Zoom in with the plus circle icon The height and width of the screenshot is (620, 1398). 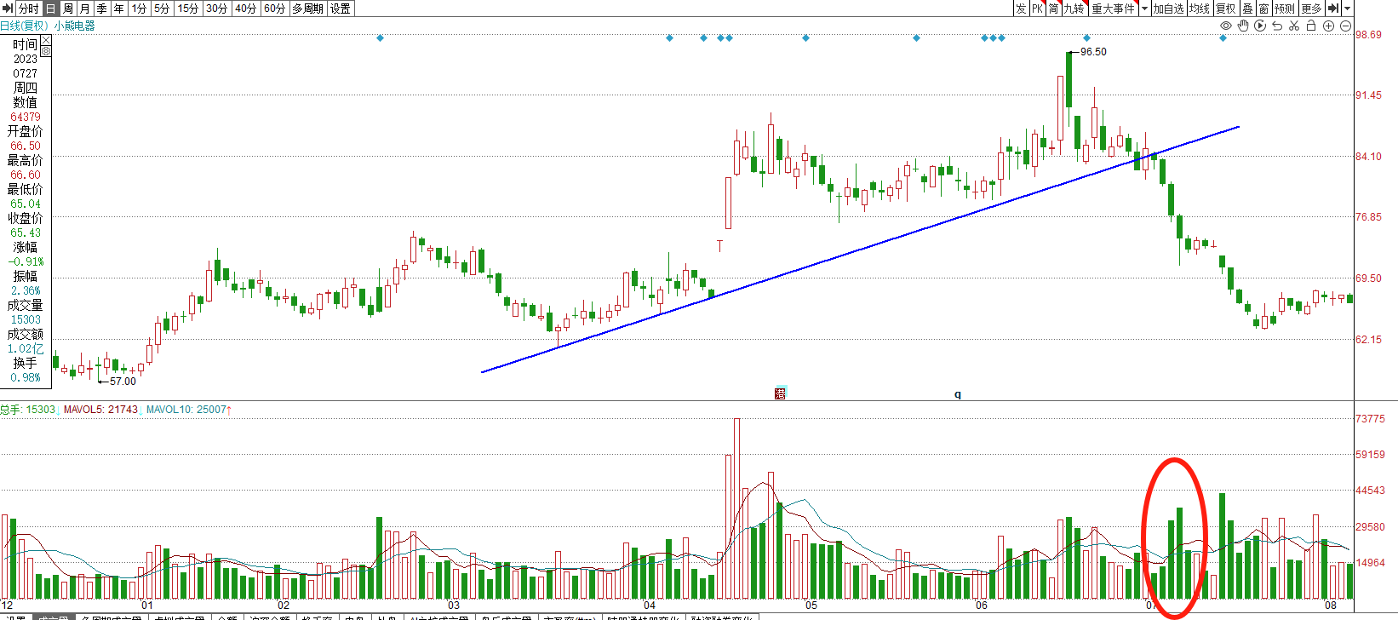pyautogui.click(x=1328, y=26)
